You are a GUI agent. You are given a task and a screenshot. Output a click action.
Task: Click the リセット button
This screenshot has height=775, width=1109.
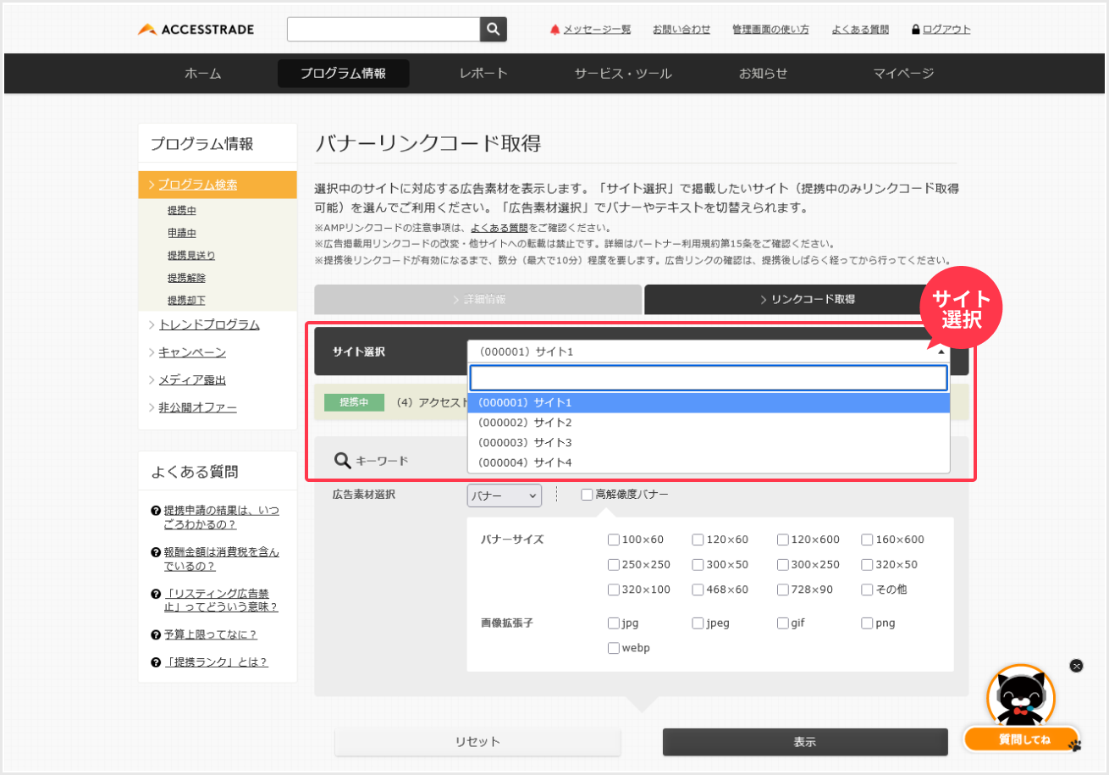click(477, 742)
